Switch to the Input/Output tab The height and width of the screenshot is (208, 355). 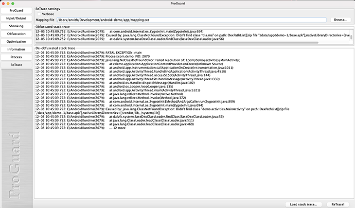pos(17,18)
